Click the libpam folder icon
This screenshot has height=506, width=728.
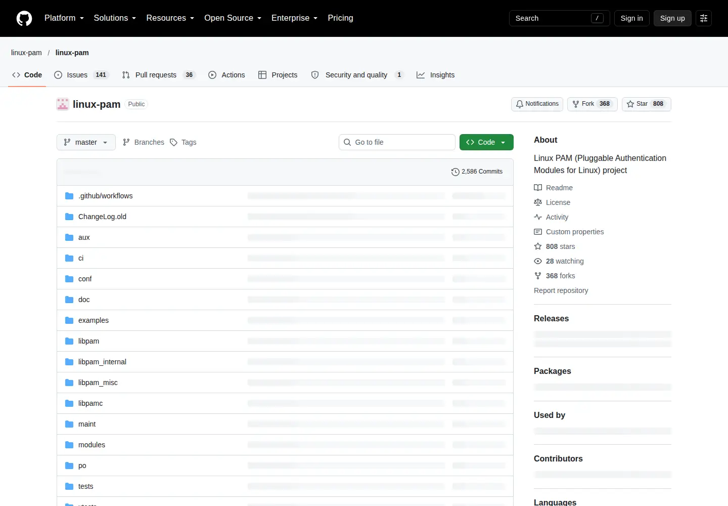69,341
